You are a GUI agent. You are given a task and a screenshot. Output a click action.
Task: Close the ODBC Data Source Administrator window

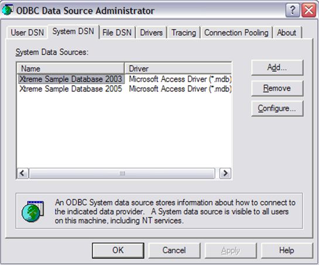pos(308,10)
